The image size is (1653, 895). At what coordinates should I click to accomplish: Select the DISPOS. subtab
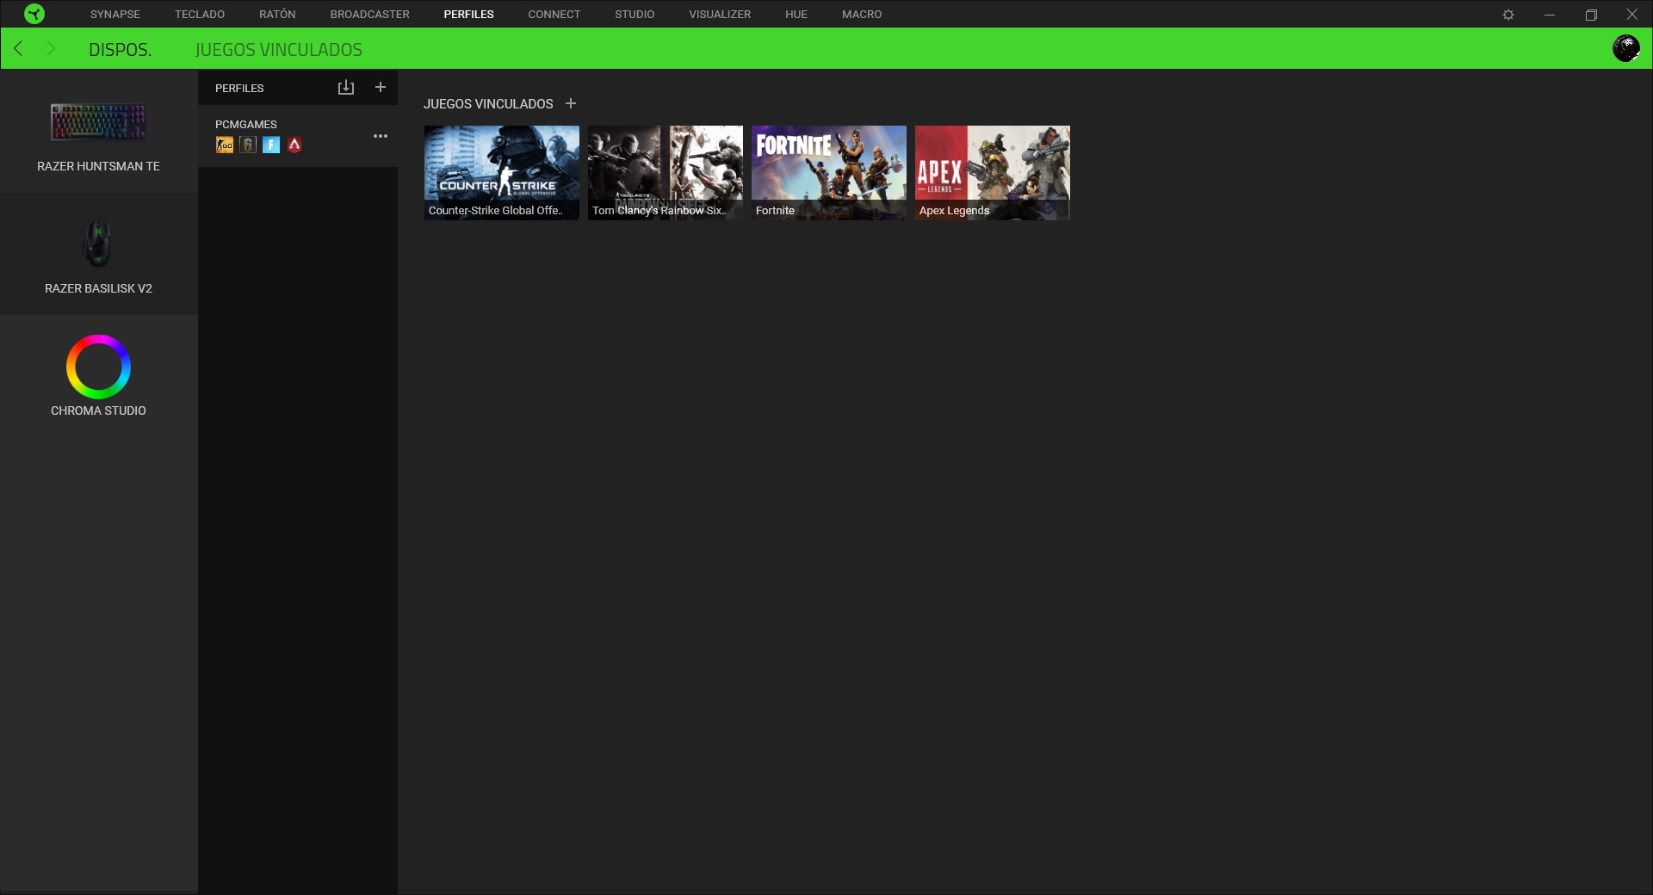point(120,50)
